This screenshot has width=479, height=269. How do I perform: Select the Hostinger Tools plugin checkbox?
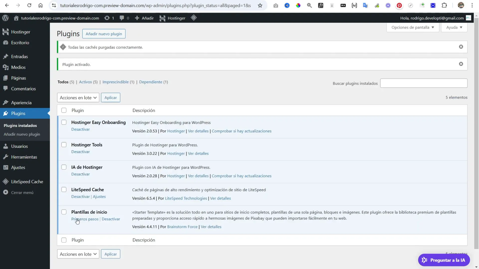pos(64,144)
